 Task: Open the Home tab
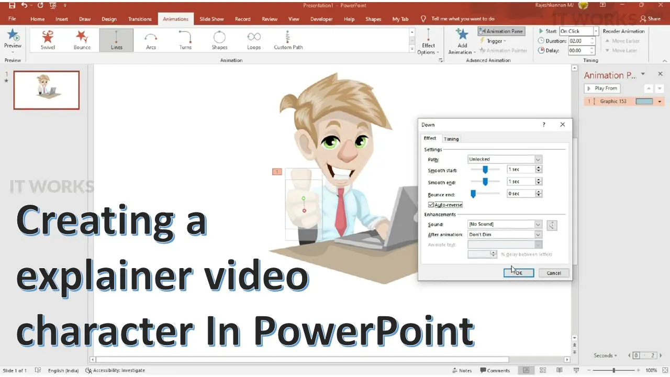pos(37,19)
